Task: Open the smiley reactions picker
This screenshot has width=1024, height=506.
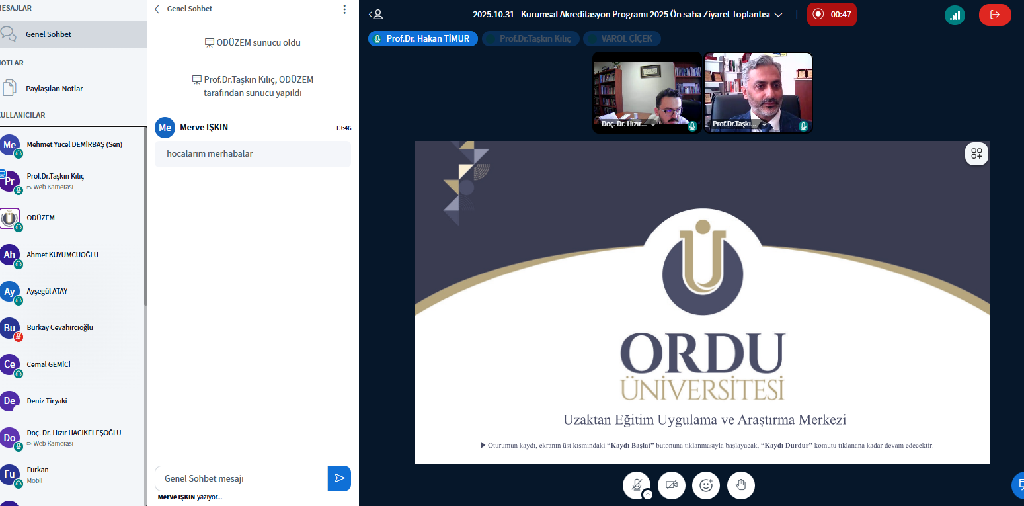Action: point(705,485)
